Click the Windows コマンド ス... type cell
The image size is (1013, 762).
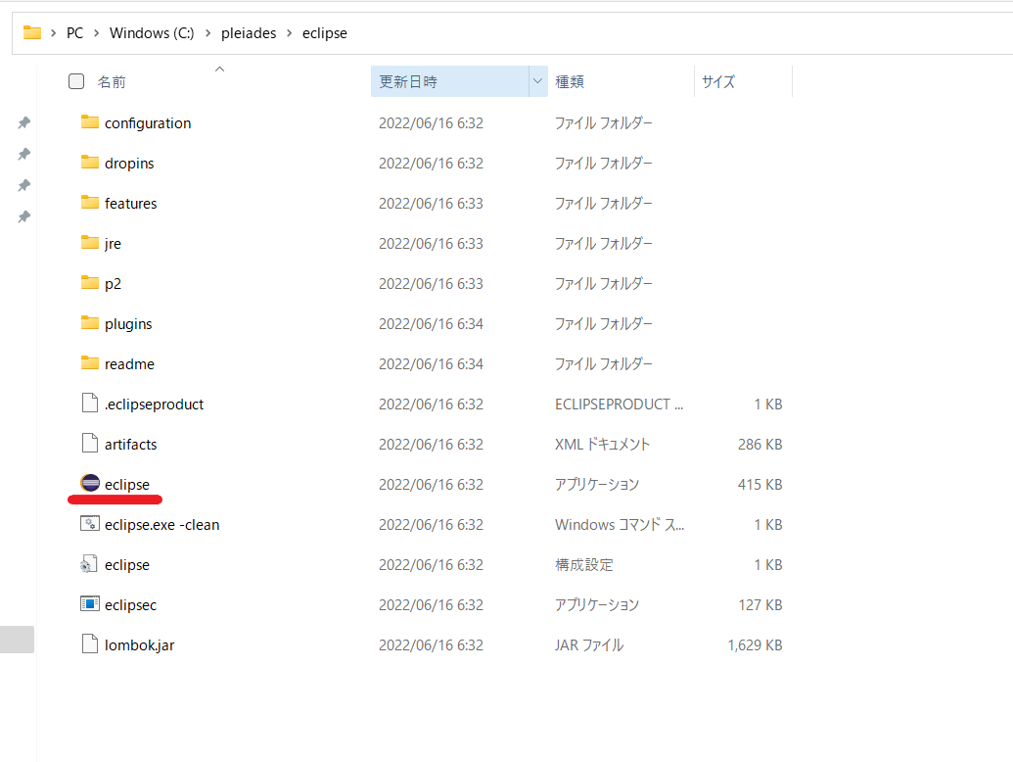(620, 524)
